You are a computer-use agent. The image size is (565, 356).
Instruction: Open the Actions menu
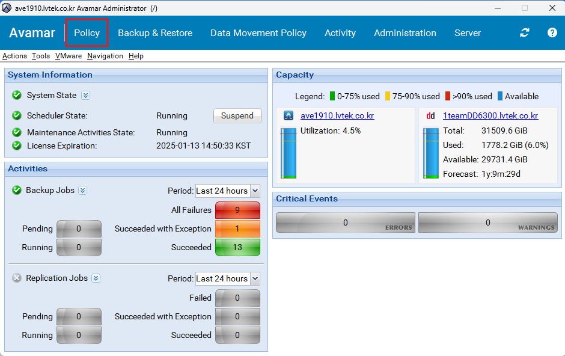14,56
